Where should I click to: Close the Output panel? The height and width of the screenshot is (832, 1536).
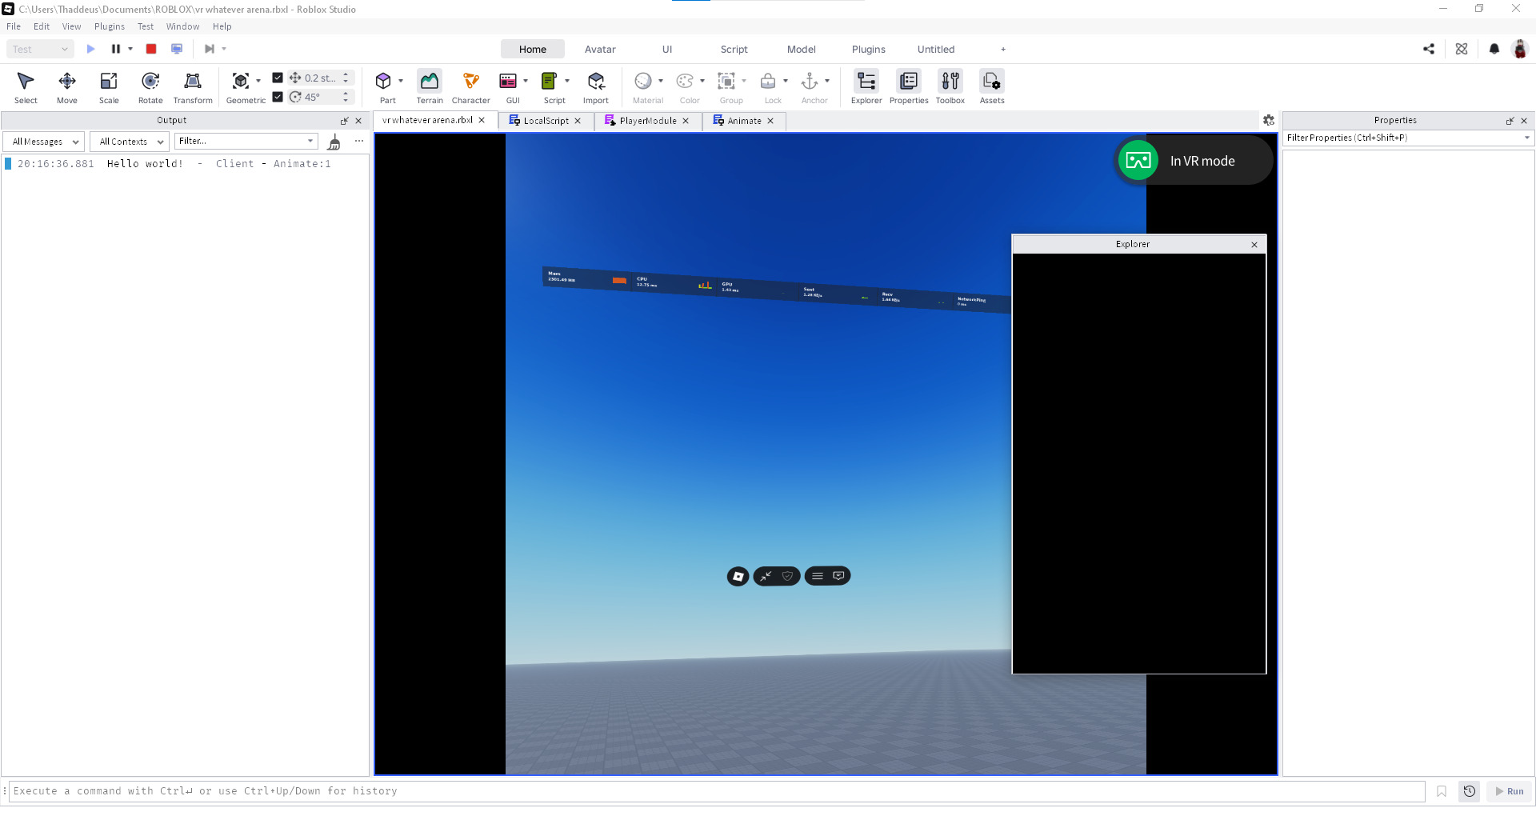pyautogui.click(x=358, y=121)
